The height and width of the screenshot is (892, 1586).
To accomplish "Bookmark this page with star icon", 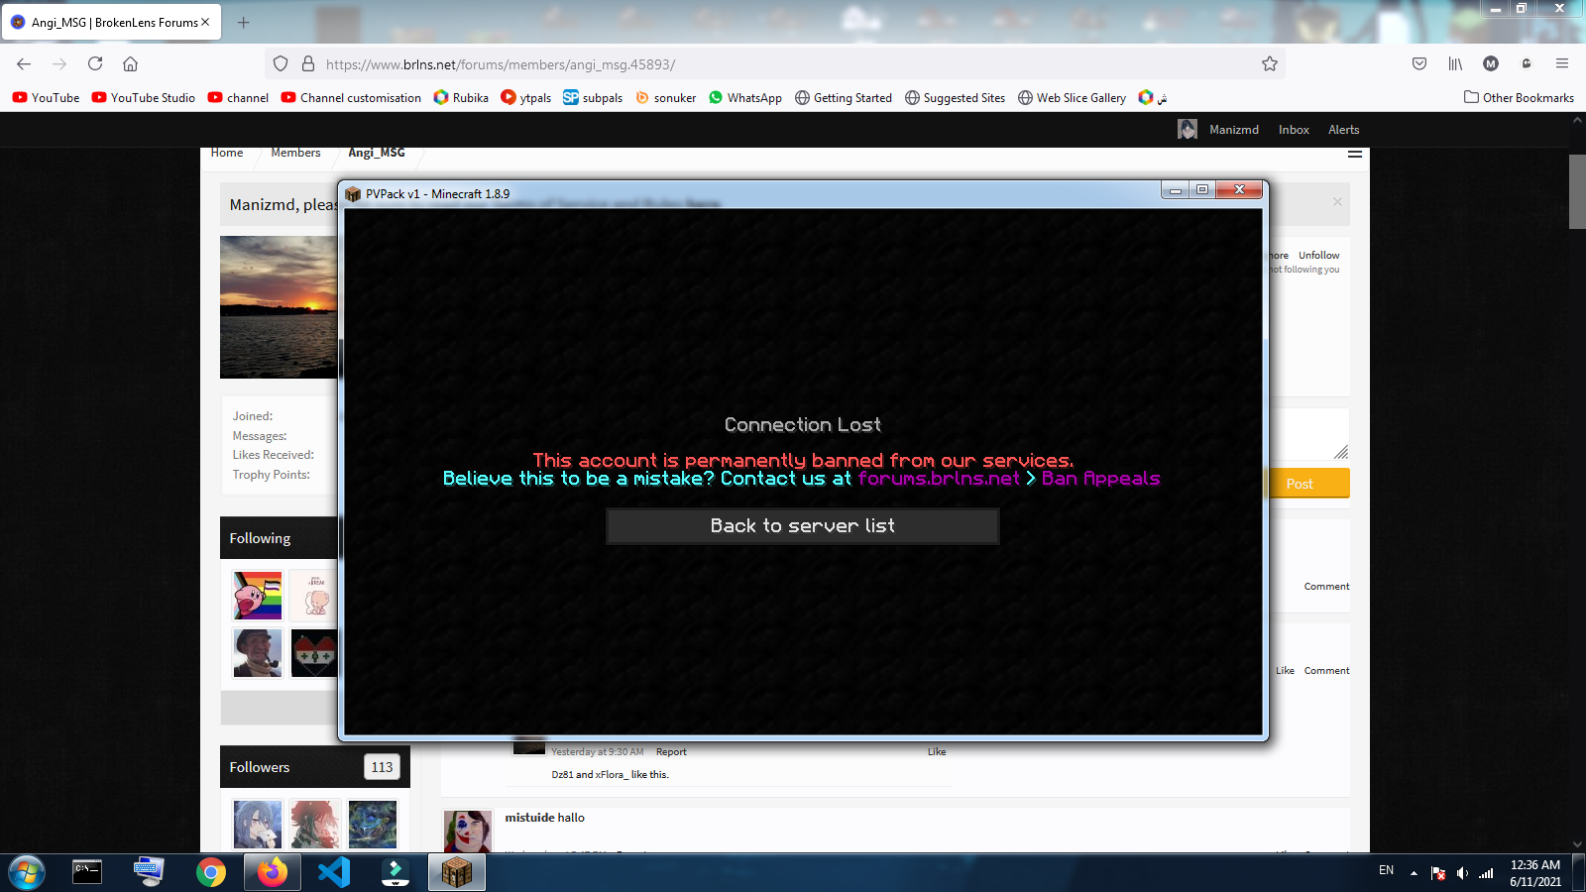I will tap(1270, 63).
